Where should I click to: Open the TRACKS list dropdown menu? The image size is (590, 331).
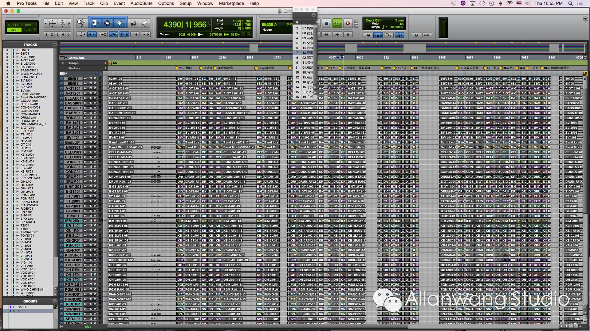click(x=54, y=45)
